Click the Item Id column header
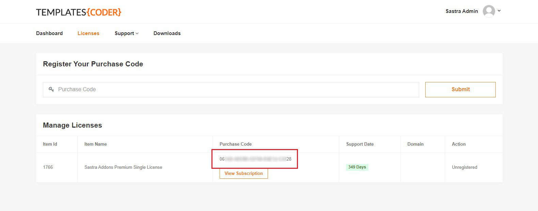The image size is (538, 211). pos(50,144)
